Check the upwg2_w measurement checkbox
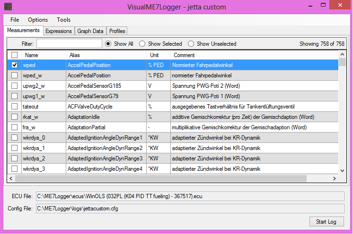The image size is (353, 234). coord(14,86)
